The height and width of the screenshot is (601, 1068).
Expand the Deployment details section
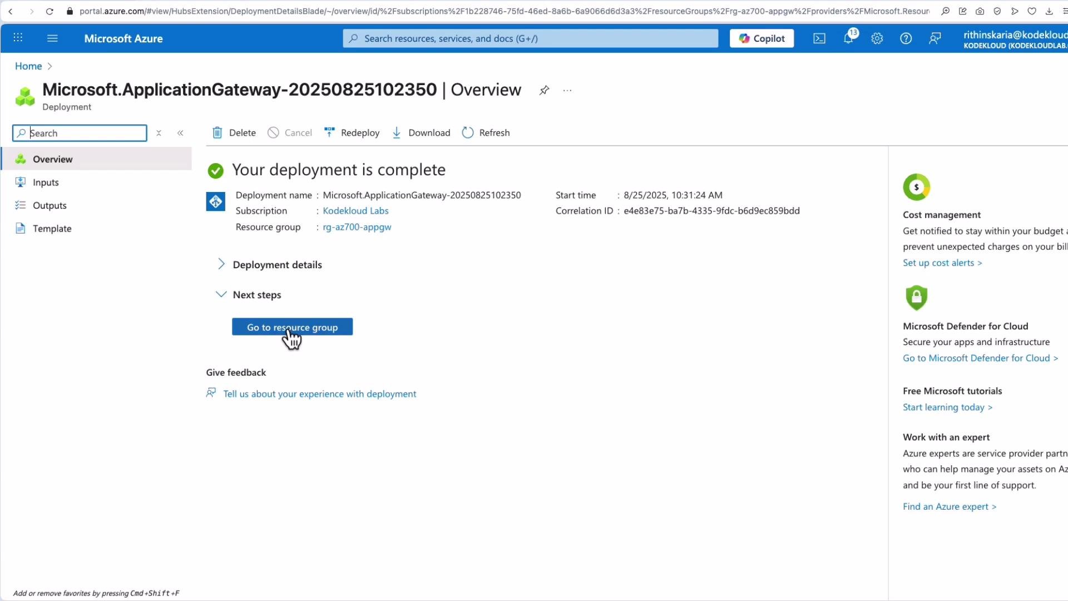[x=269, y=264]
